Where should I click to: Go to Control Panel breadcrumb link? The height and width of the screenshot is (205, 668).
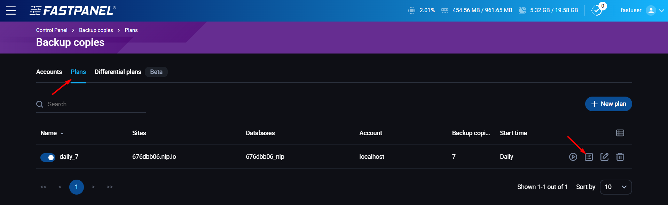(52, 30)
